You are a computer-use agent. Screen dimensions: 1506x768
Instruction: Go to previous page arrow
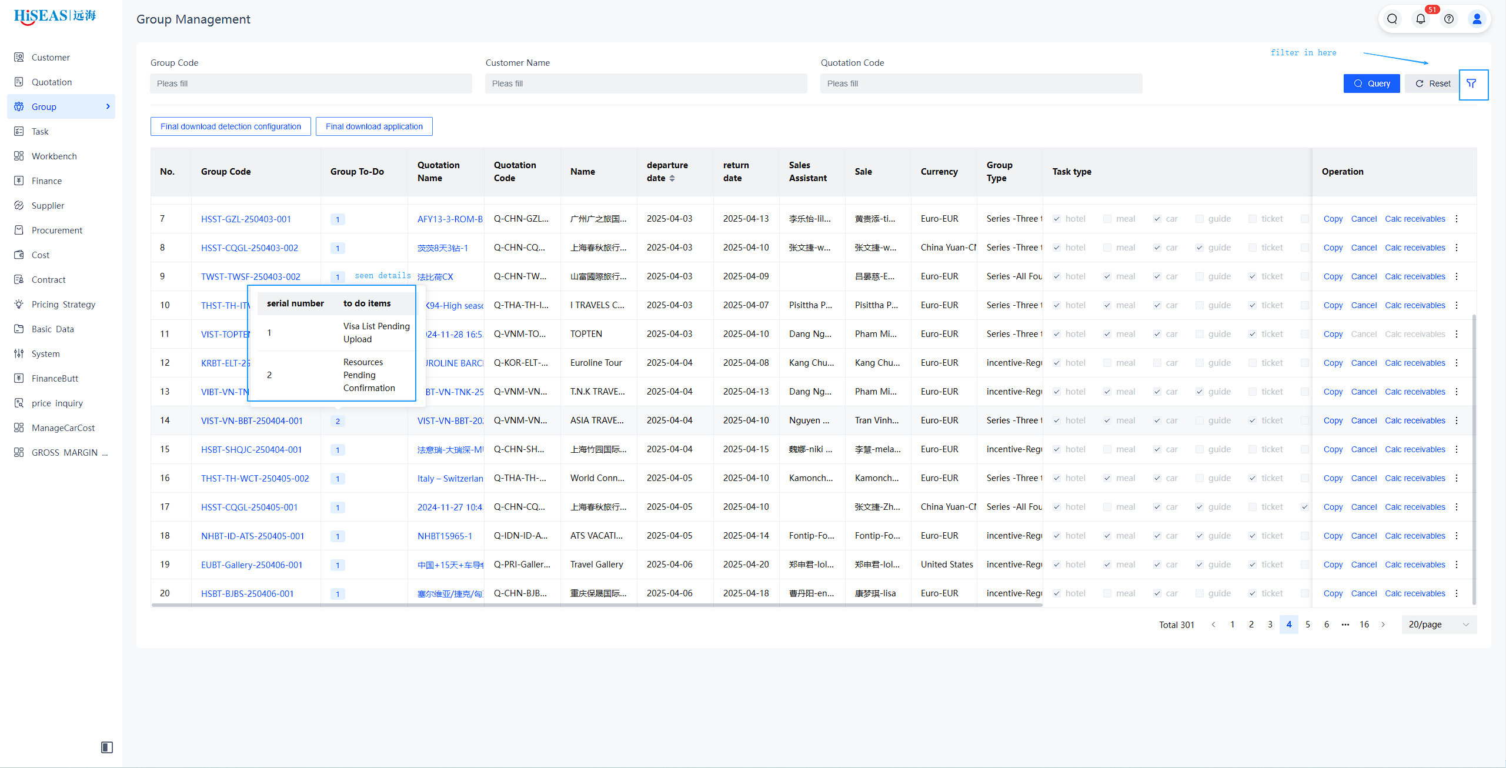1213,625
